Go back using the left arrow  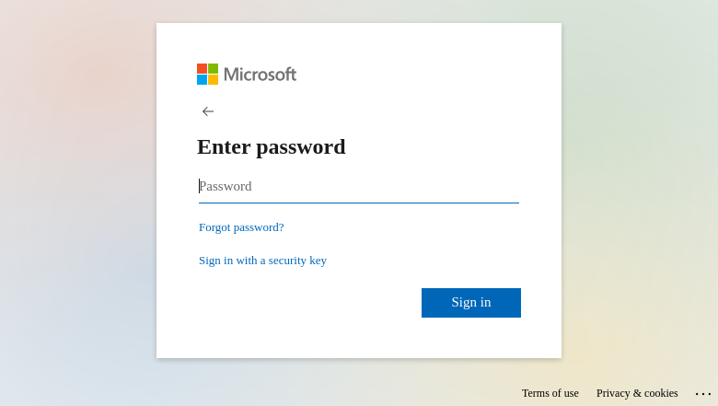(208, 111)
